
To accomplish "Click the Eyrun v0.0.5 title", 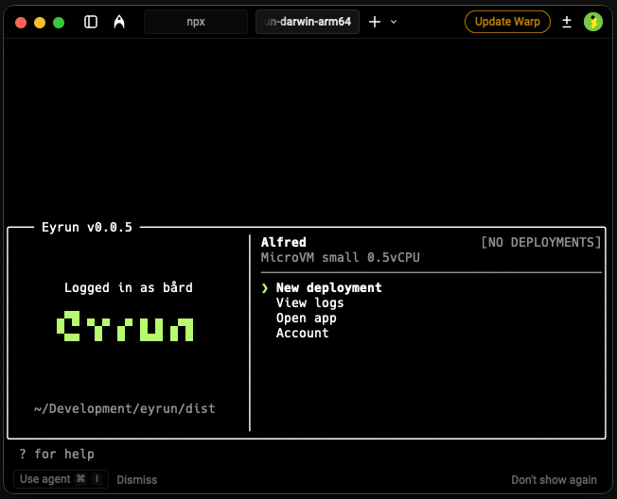I will coord(87,227).
